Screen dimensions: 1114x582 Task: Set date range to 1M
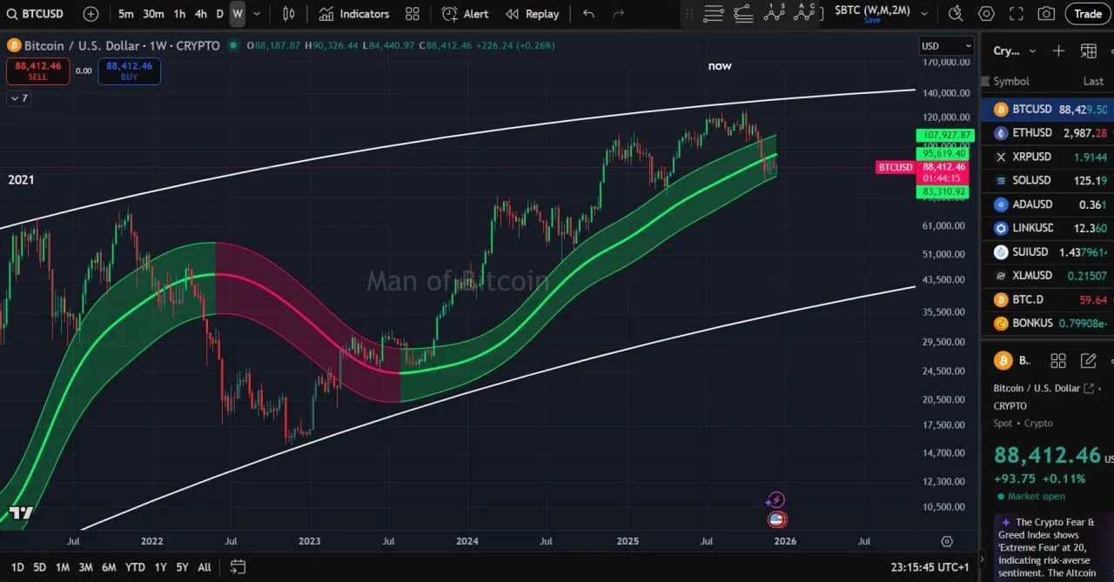click(63, 567)
